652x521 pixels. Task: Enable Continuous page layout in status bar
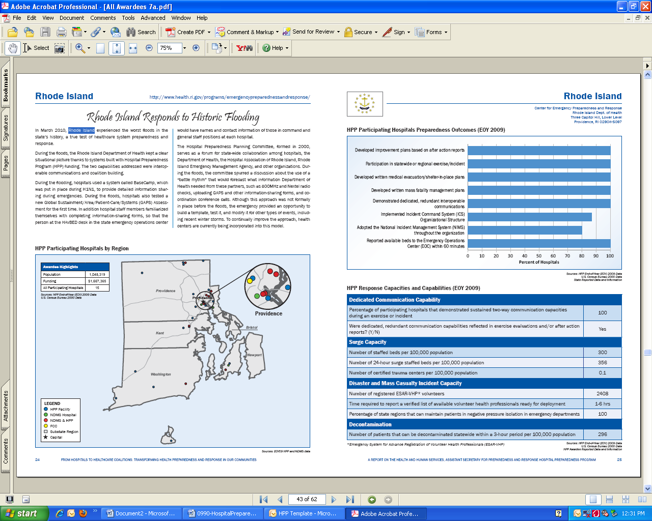(x=609, y=499)
